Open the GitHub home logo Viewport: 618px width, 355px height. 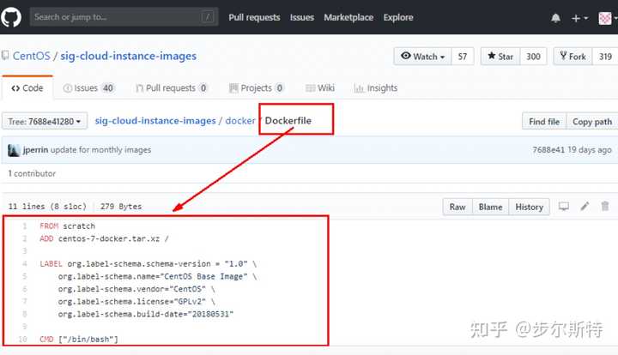coord(10,17)
